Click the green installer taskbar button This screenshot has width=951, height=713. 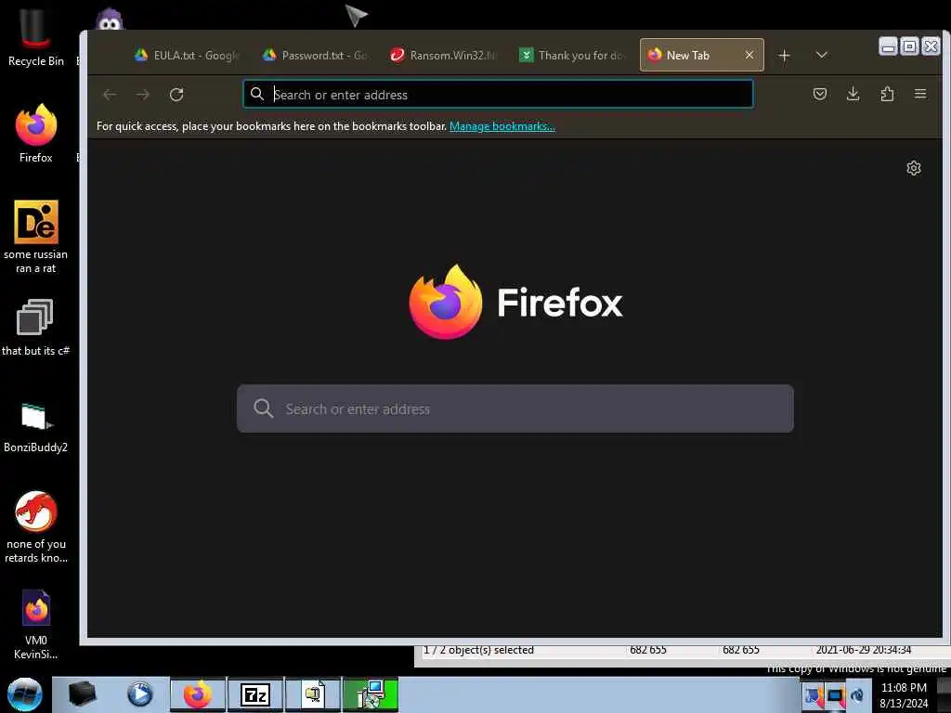click(370, 694)
